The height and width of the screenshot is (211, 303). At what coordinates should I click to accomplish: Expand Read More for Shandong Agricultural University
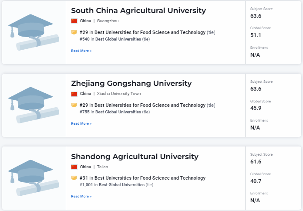[81, 196]
